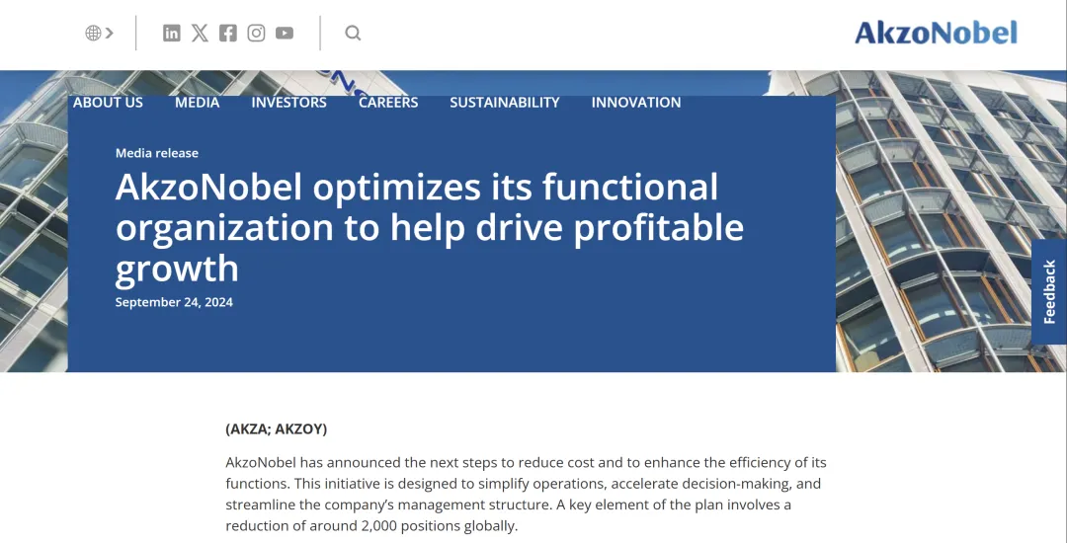Screen dimensions: 1067x543
Task: Open the INNOVATION menu
Action: (x=635, y=102)
